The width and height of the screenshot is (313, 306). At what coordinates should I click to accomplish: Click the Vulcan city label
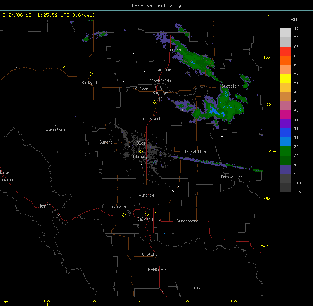pos(197,288)
